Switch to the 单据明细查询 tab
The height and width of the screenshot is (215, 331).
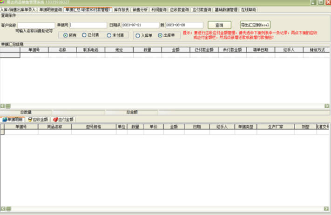50,10
